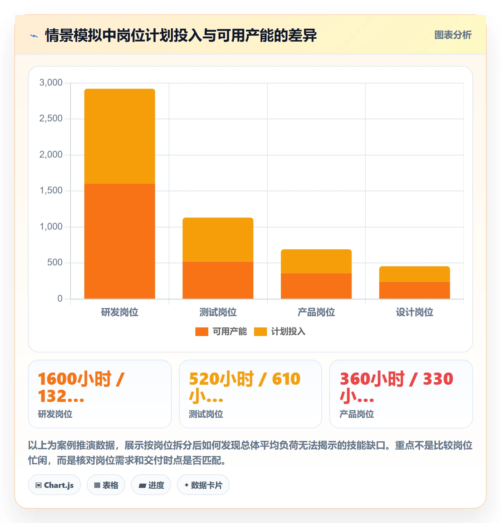Click the 计划投入 legend color swatch

point(260,332)
